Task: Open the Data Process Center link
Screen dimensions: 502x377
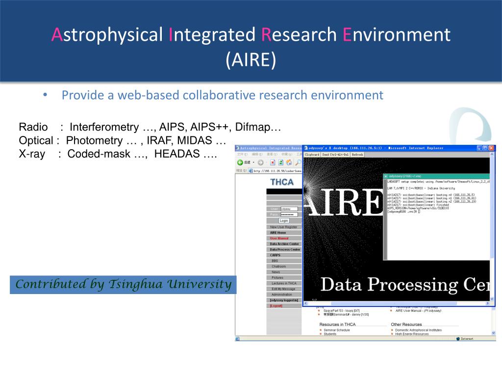Action: pos(285,250)
